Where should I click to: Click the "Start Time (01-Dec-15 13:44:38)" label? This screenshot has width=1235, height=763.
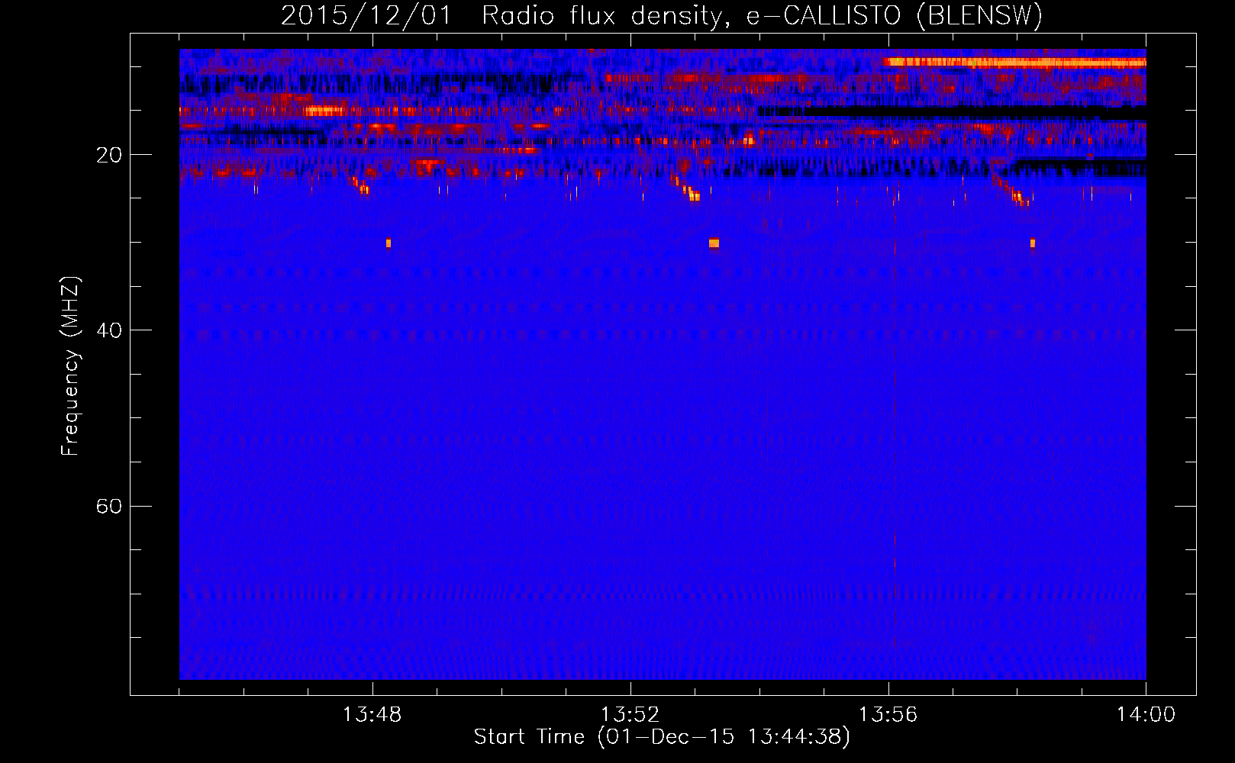662,737
